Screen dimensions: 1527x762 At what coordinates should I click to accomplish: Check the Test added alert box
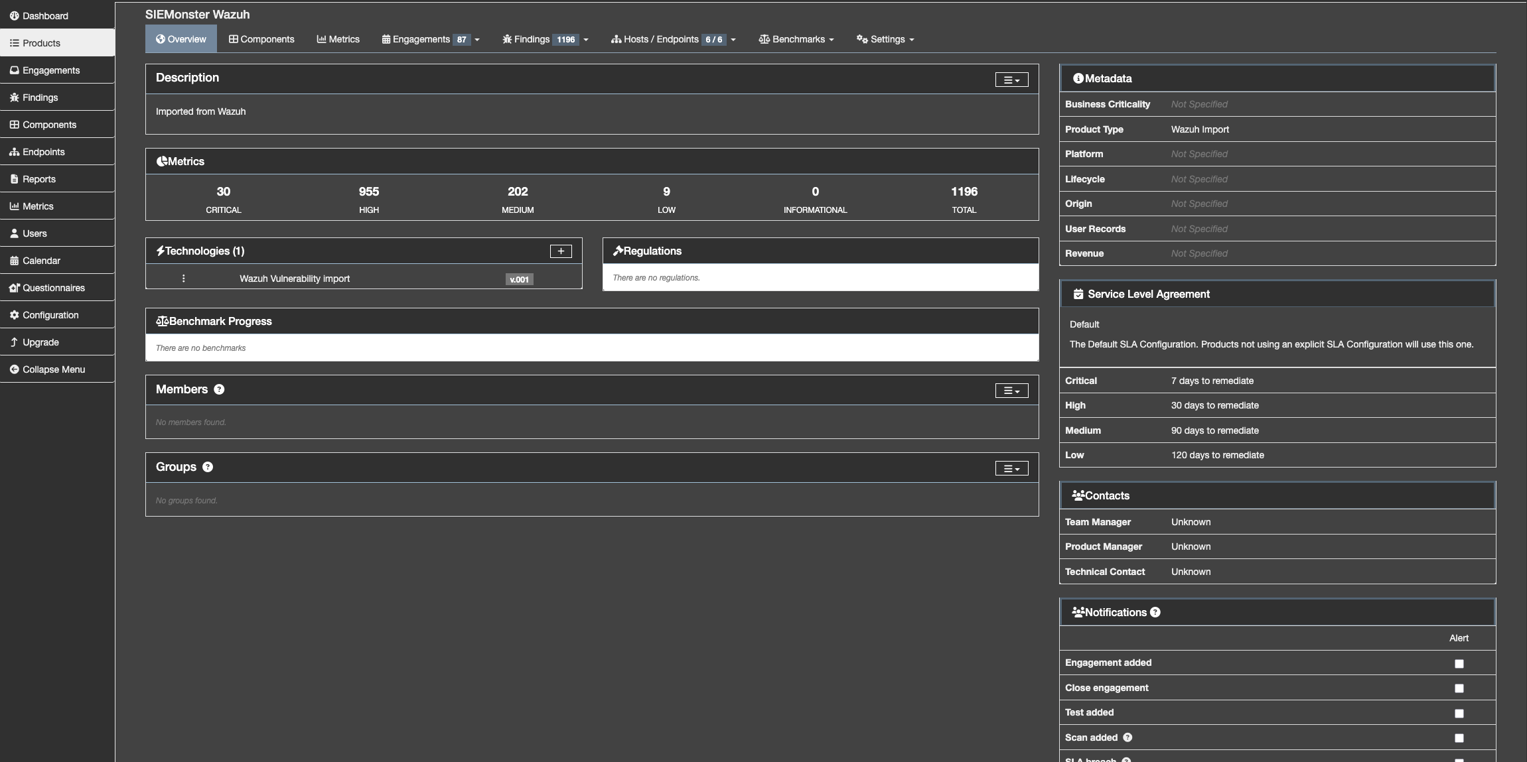[x=1459, y=714]
